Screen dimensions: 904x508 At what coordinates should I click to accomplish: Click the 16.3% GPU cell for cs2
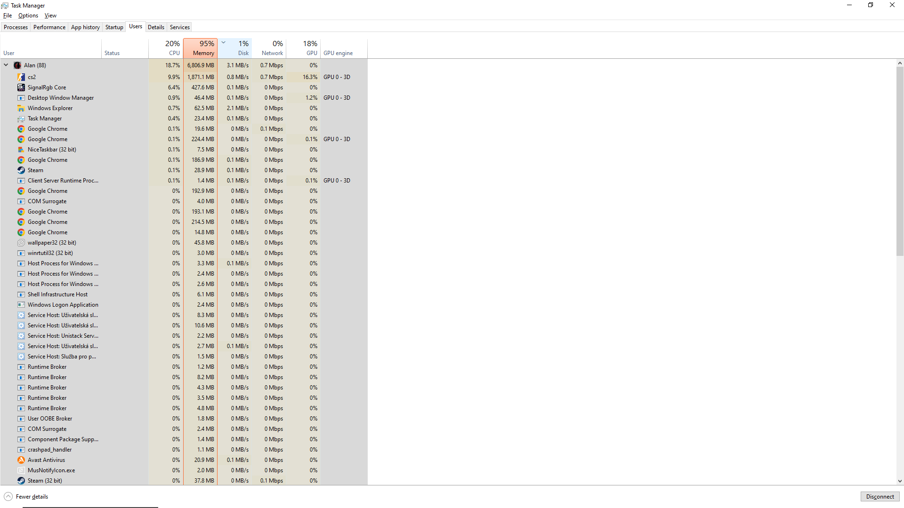303,77
